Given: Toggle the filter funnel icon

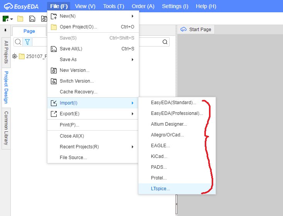Looking at the screenshot, I should 27,42.
